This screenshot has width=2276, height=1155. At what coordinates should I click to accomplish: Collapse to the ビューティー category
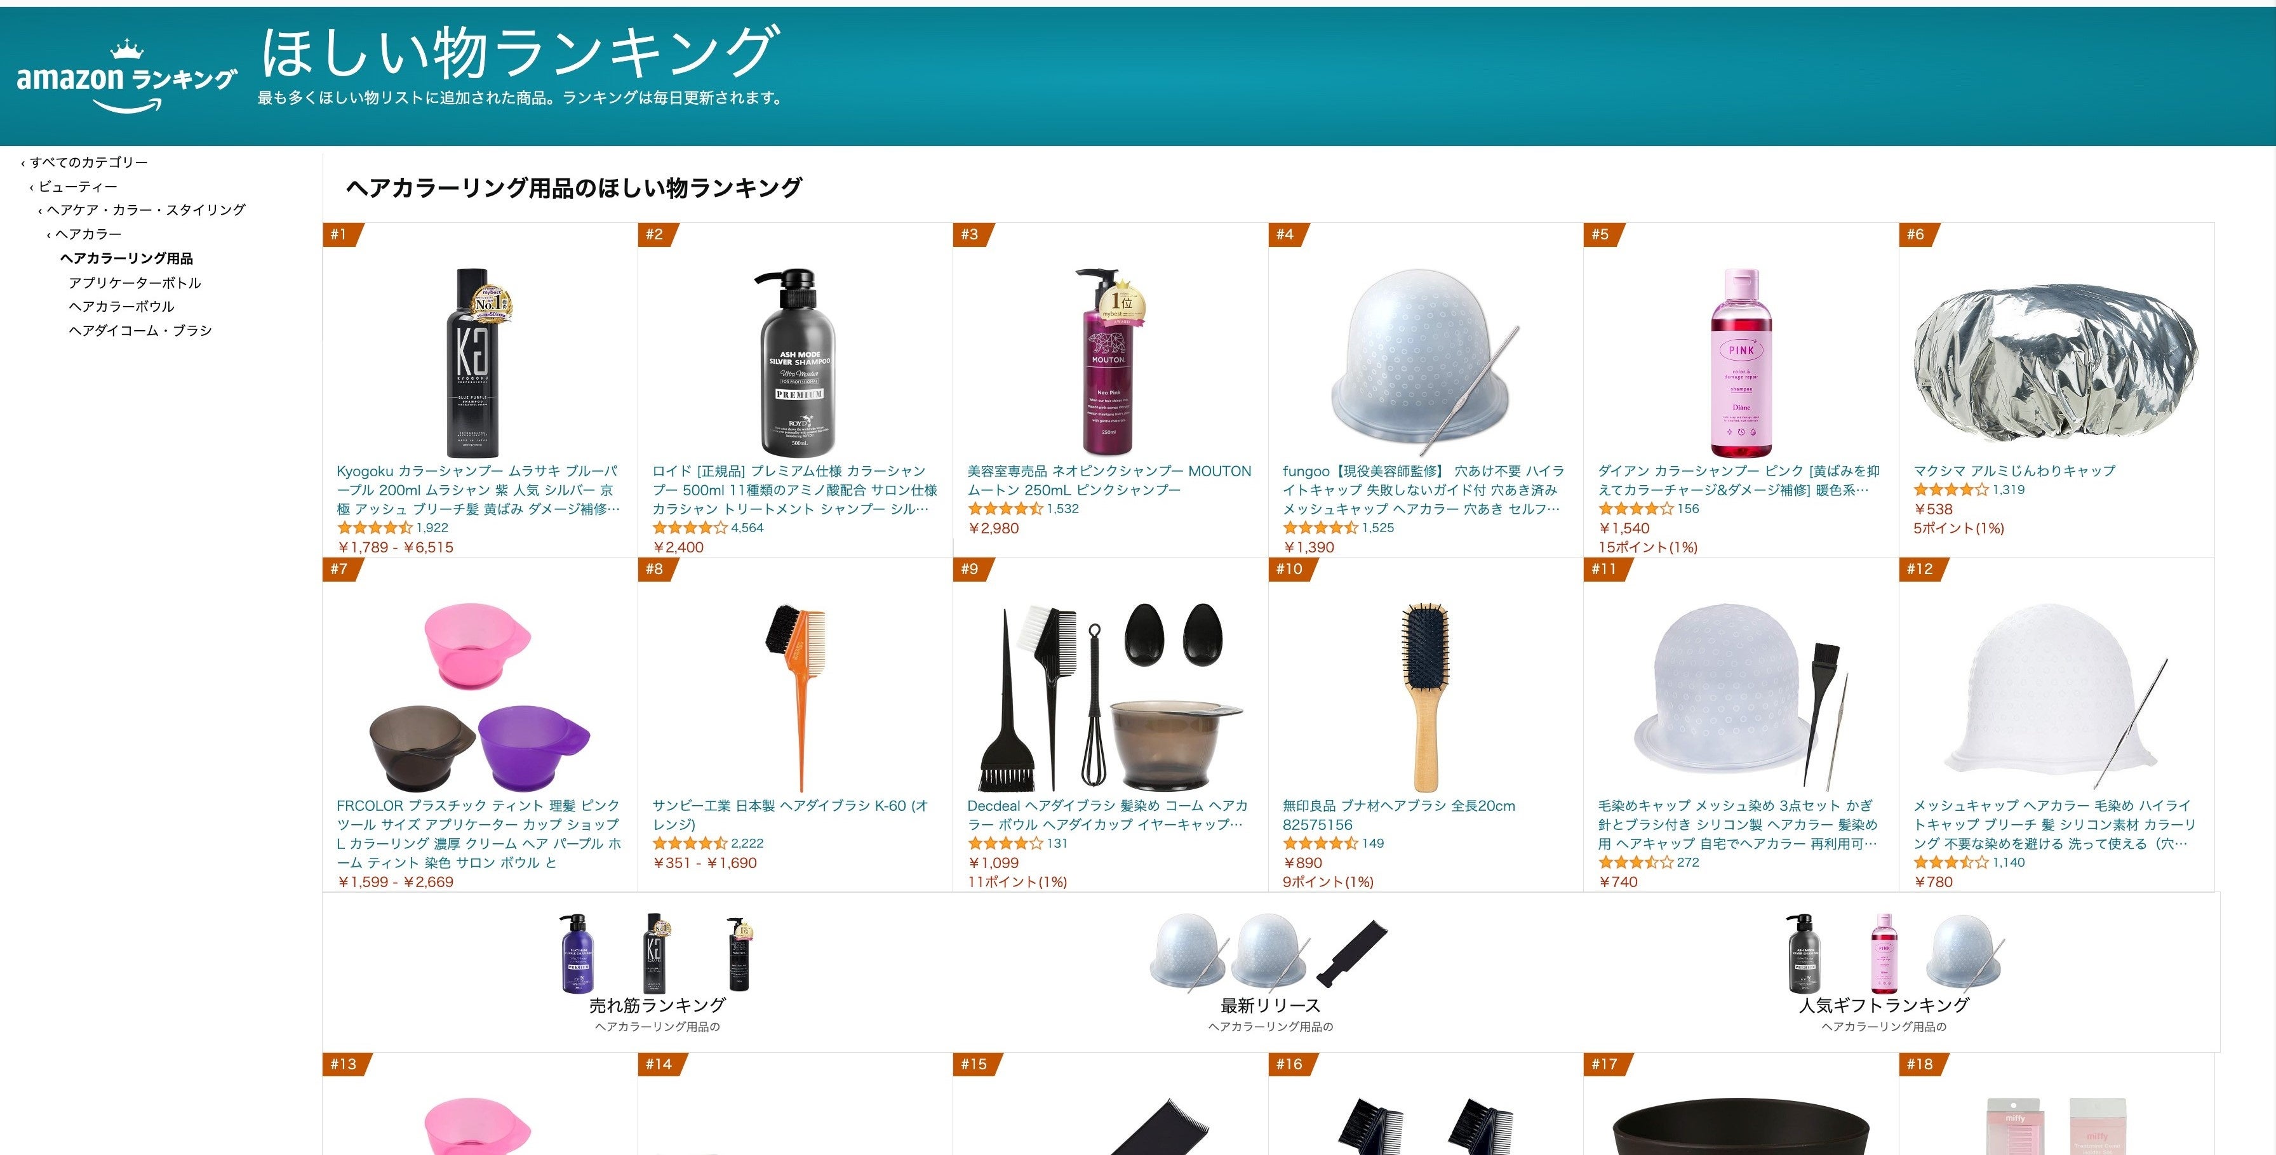77,187
